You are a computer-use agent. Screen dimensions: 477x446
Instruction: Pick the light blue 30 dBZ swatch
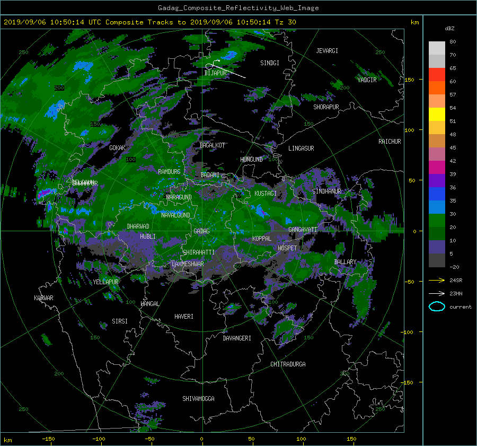[437, 207]
